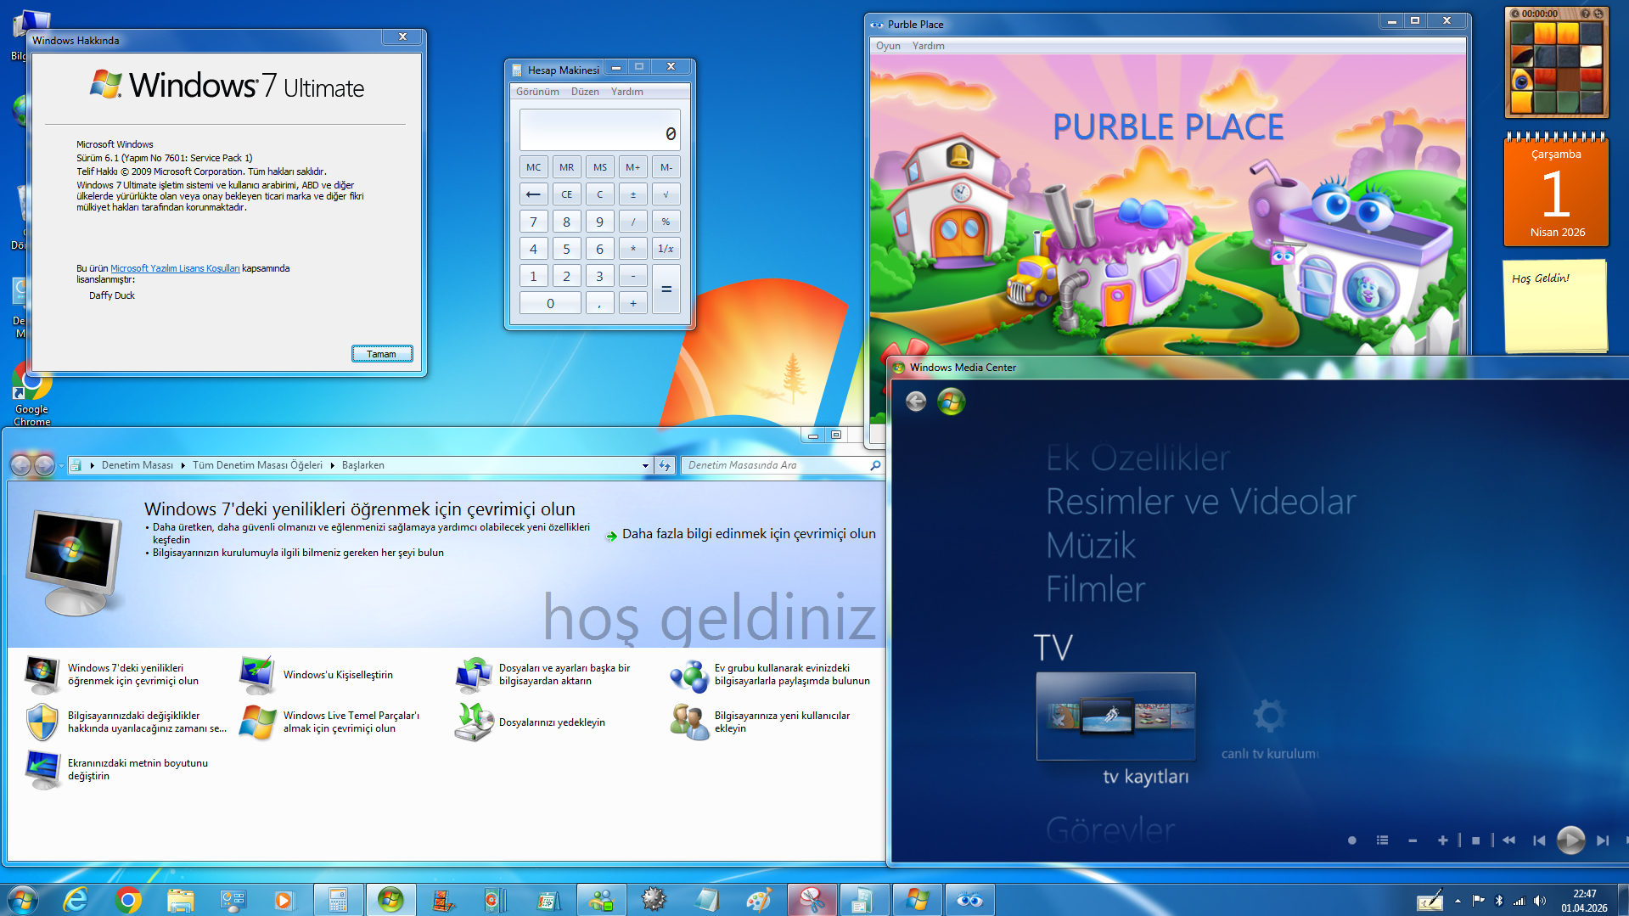Screen dimensions: 1629x916
Task: Click calculator square root button
Action: pyautogui.click(x=666, y=194)
